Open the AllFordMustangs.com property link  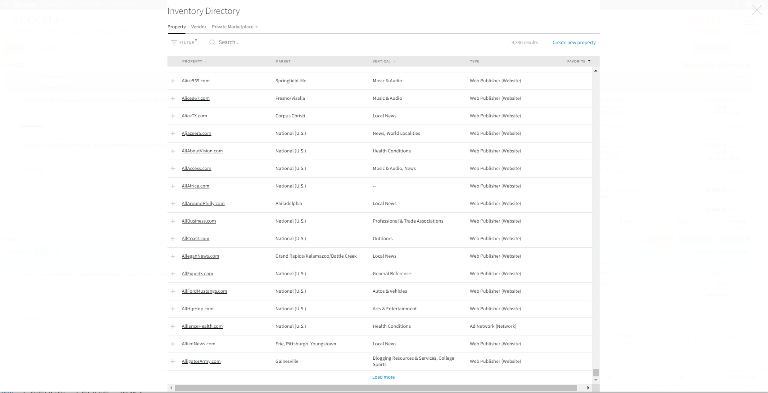coord(204,291)
